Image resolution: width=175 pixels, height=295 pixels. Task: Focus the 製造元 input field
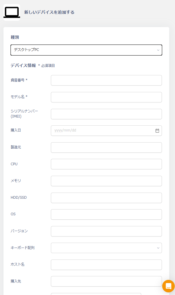(106, 147)
